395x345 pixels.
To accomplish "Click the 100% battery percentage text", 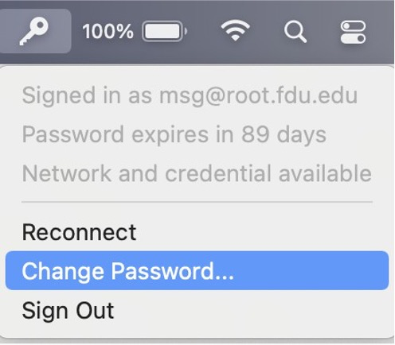I will coord(108,32).
